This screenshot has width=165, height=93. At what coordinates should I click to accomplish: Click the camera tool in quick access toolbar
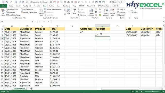[x=68, y=2]
